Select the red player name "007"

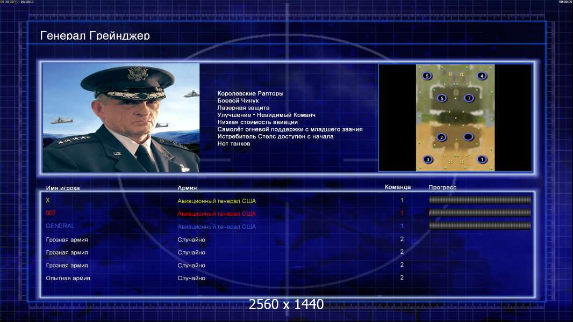tap(51, 213)
